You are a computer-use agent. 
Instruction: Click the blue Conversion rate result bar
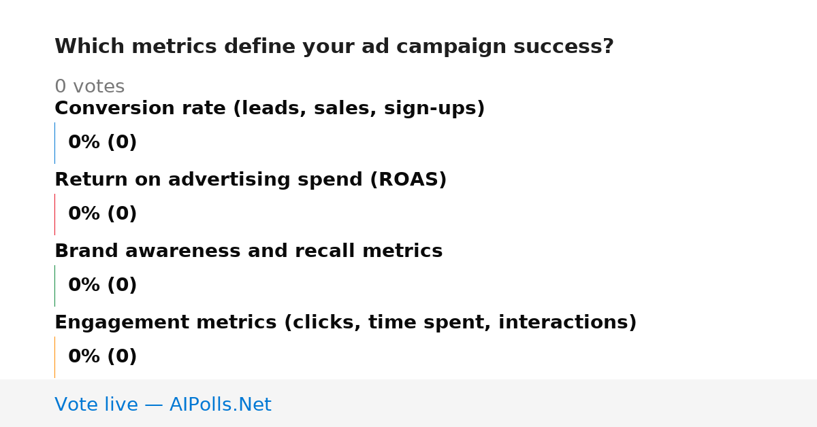pos(54,143)
